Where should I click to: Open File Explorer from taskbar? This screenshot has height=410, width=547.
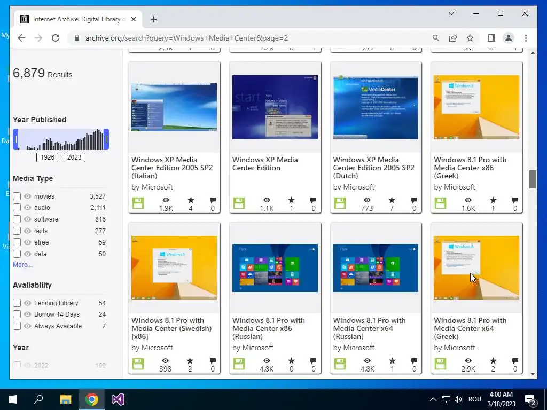65,399
